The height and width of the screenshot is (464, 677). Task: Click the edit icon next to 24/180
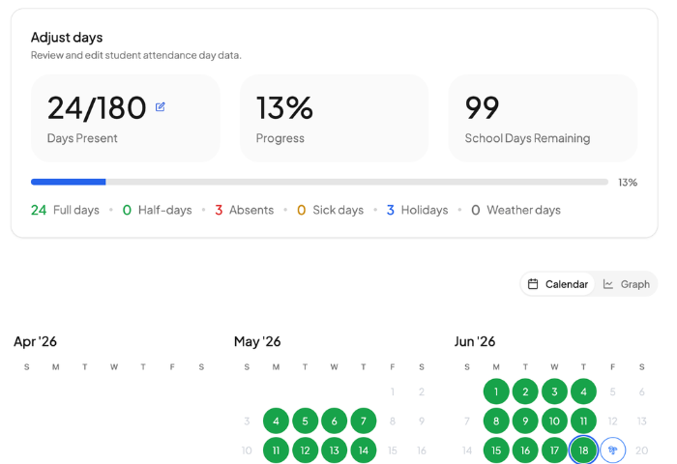click(161, 106)
